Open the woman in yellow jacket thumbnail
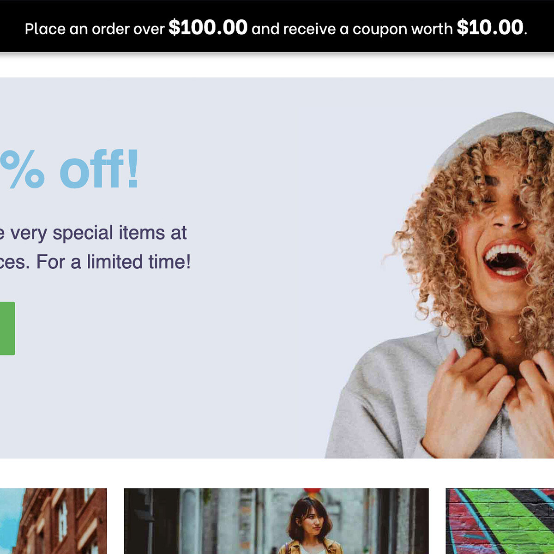This screenshot has height=554, width=554. [x=276, y=521]
